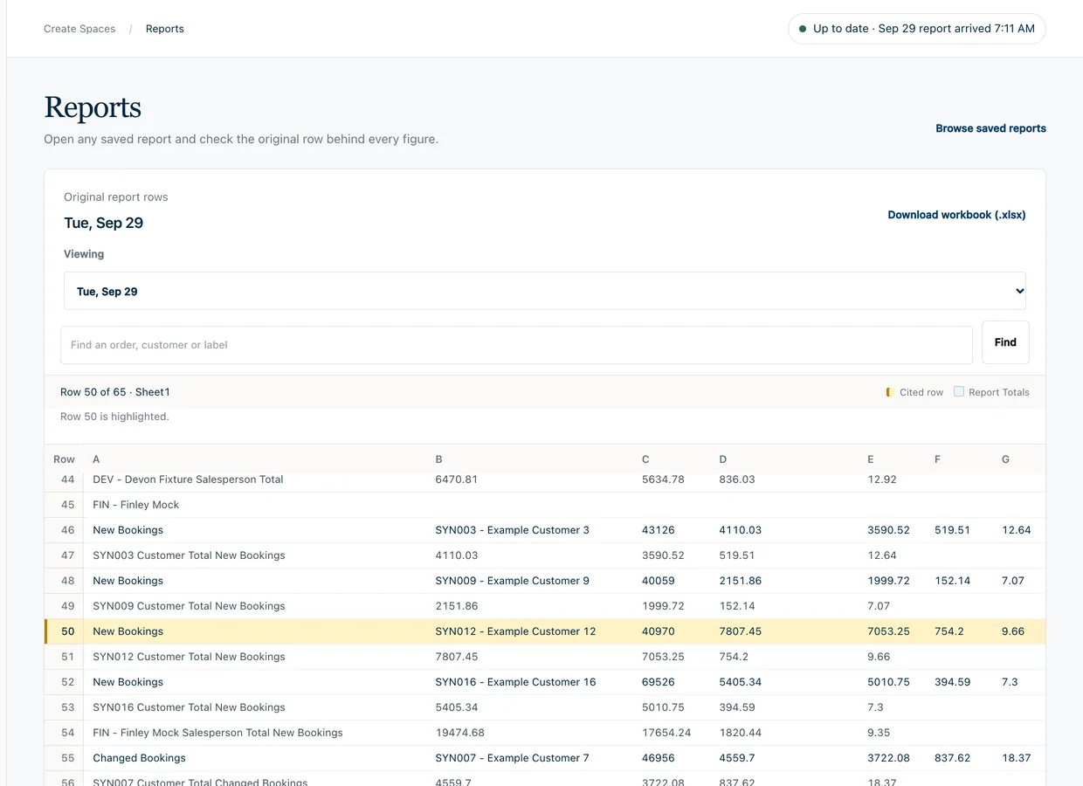The width and height of the screenshot is (1083, 786).
Task: Click the Up to date status pill
Action: [916, 29]
